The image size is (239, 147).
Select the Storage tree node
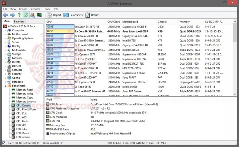point(17,54)
